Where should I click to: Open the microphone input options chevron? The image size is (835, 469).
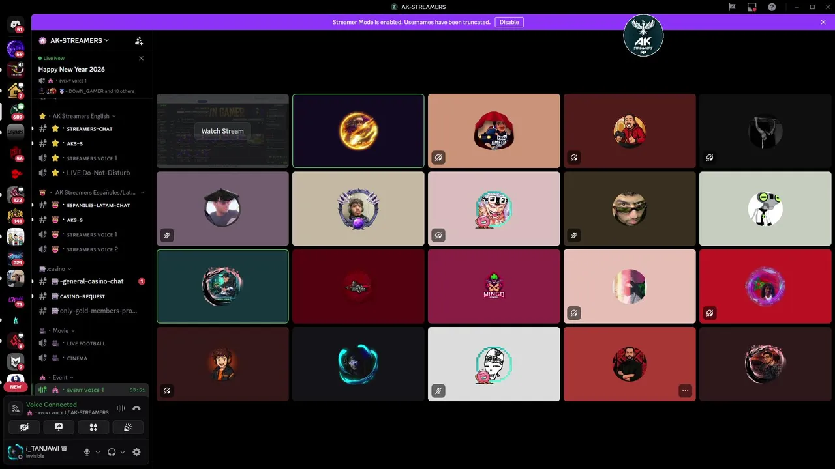[x=98, y=452]
